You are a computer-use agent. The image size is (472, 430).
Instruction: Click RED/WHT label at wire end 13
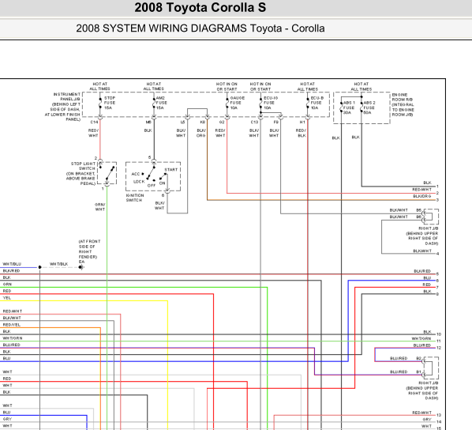click(422, 413)
